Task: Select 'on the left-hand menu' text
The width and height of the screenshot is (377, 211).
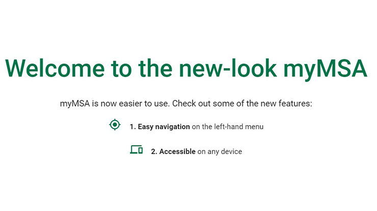Action: (x=228, y=127)
